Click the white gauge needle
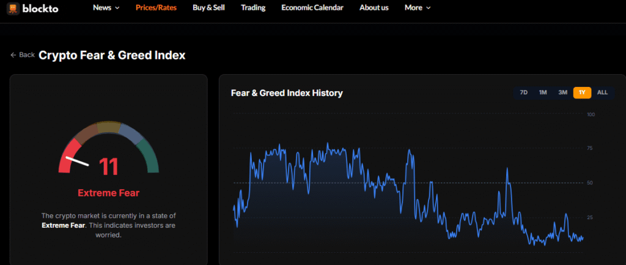 pos(78,162)
